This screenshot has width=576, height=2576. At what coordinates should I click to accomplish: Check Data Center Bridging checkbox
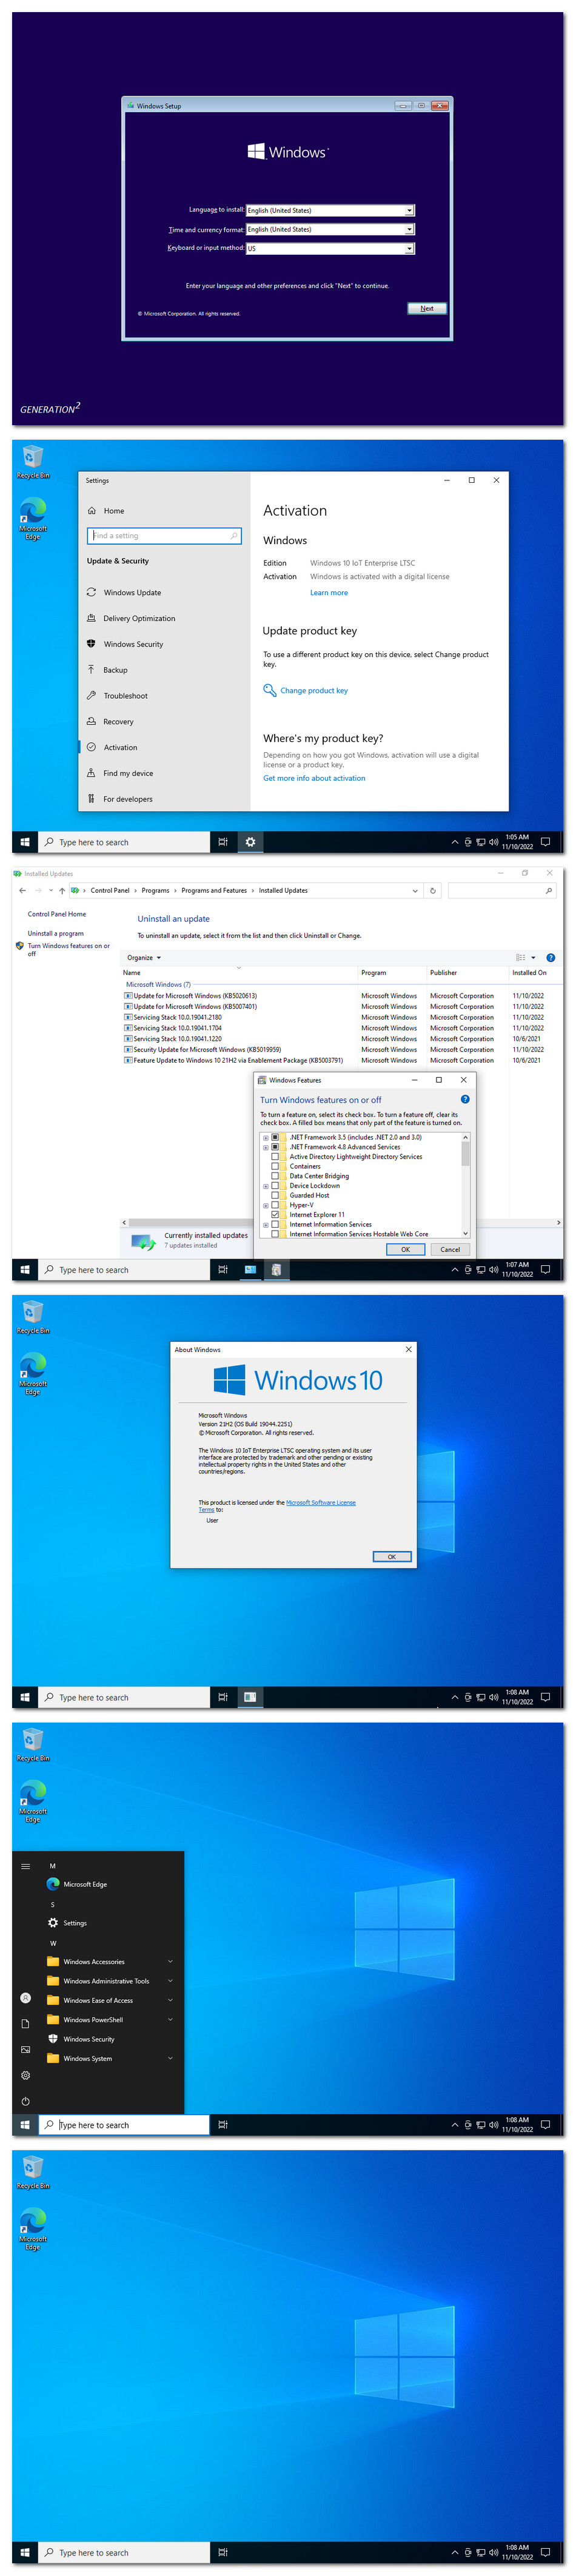[x=275, y=1176]
